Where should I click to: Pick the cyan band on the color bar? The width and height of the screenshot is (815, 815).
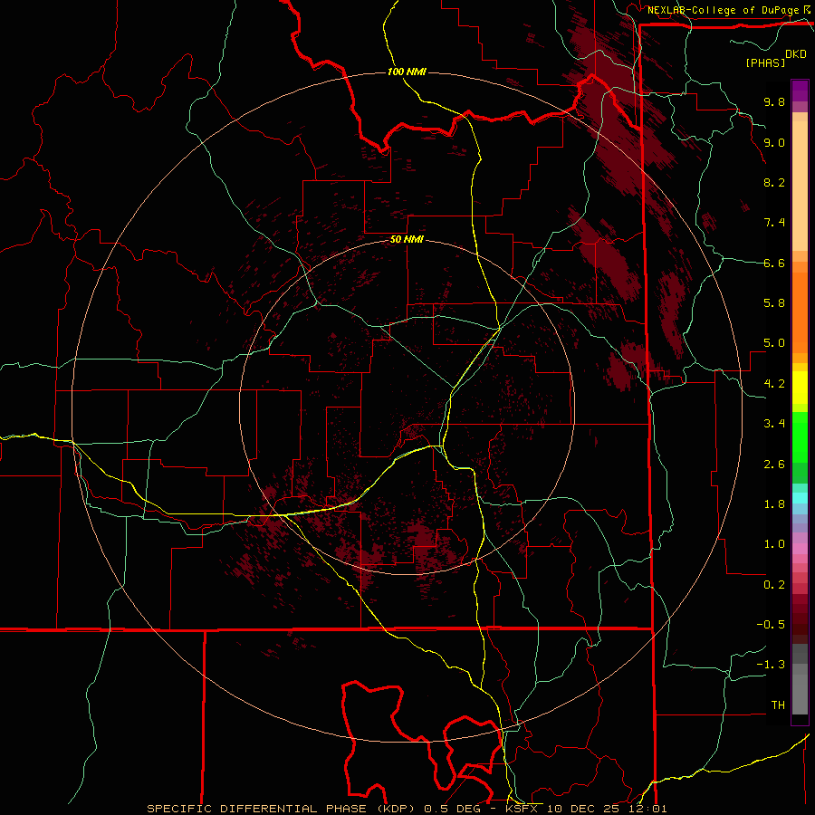pos(800,497)
